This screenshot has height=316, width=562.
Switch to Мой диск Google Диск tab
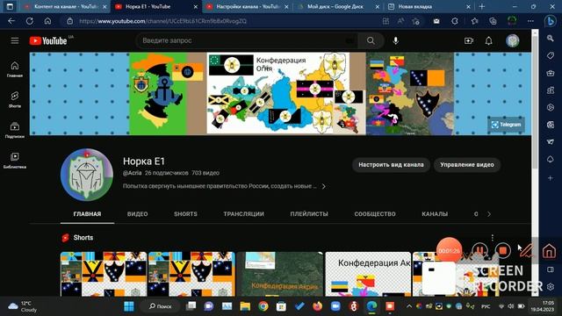(x=337, y=6)
